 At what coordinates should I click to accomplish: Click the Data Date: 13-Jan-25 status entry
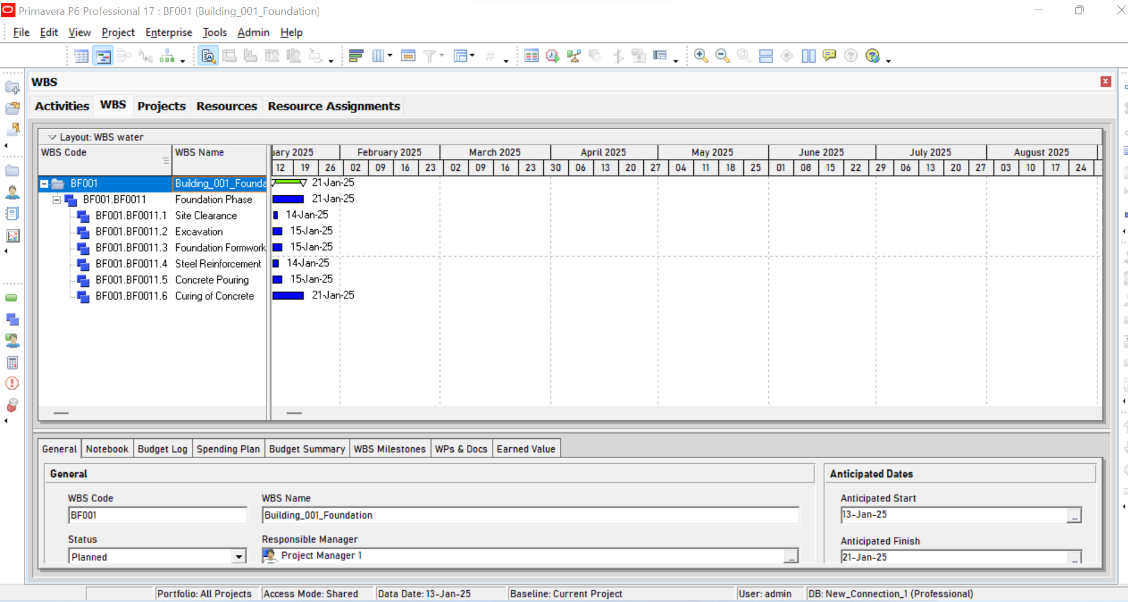coord(424,594)
